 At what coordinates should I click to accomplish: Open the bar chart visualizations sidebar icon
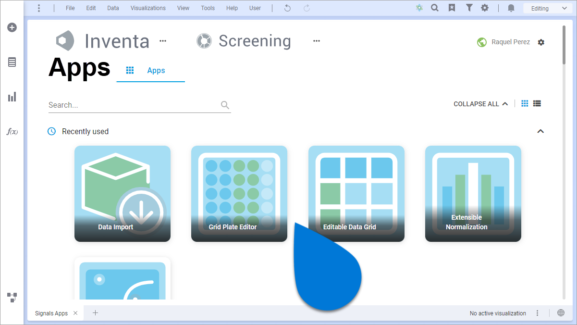click(x=12, y=97)
